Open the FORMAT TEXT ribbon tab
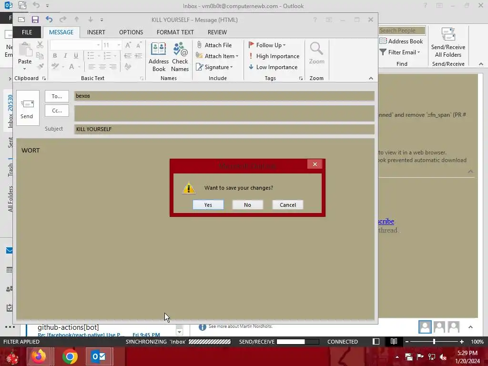Image resolution: width=488 pixels, height=366 pixels. (x=175, y=32)
